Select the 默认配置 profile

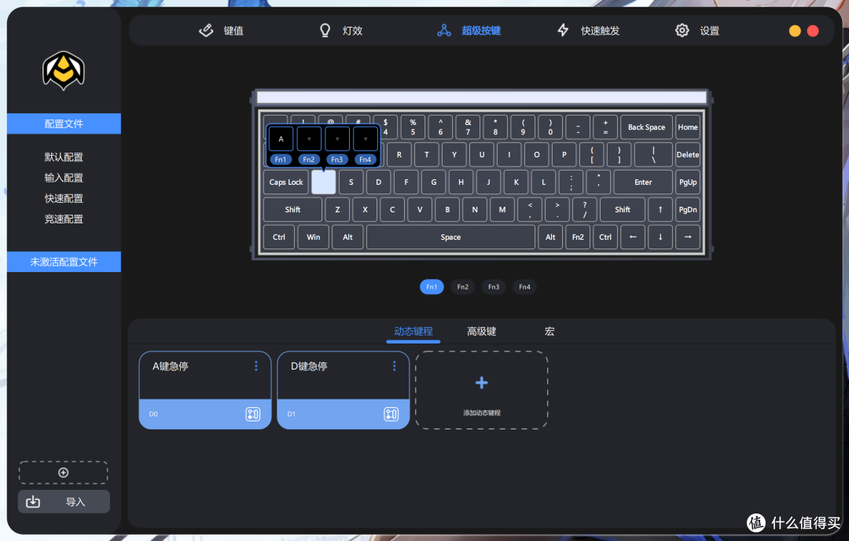(x=64, y=157)
